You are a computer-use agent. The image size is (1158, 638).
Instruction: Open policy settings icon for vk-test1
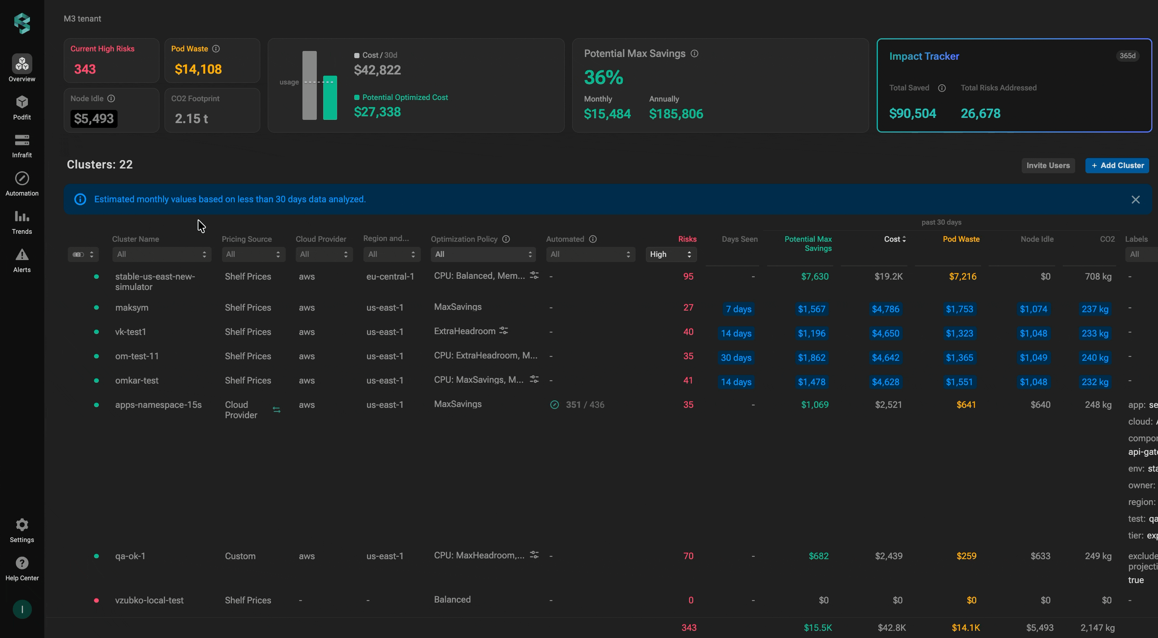[x=504, y=331]
